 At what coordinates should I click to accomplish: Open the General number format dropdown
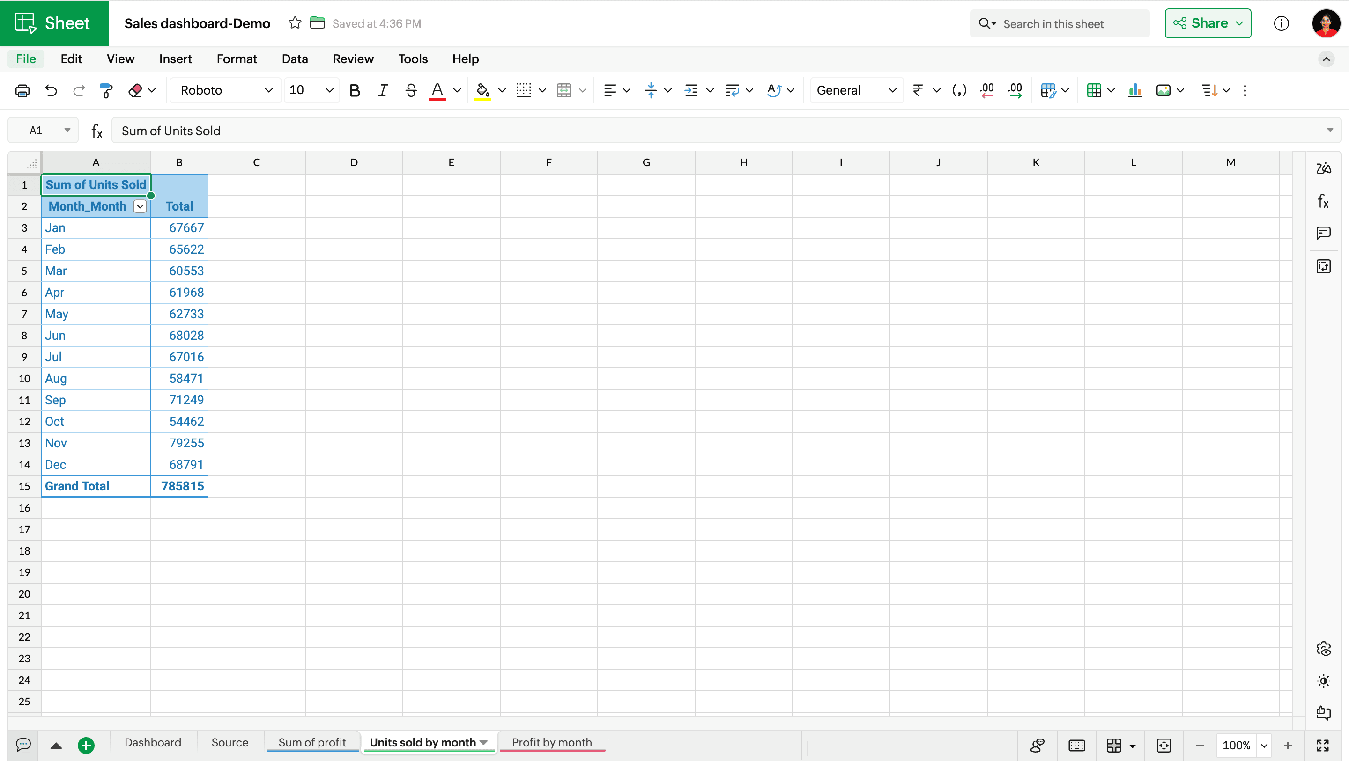(857, 90)
